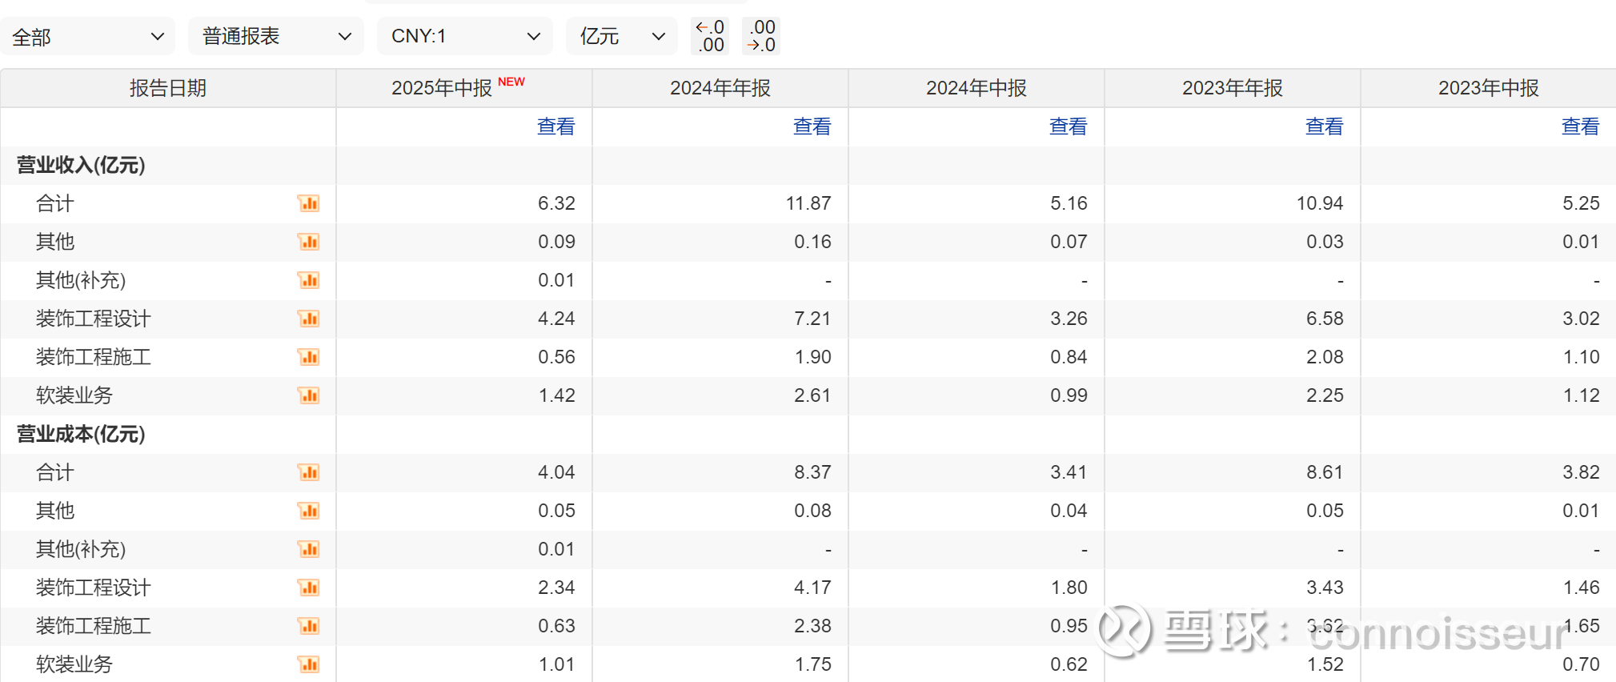Click the 装饰工程设计 label under 营业收入
The height and width of the screenshot is (682, 1616).
pyautogui.click(x=93, y=319)
